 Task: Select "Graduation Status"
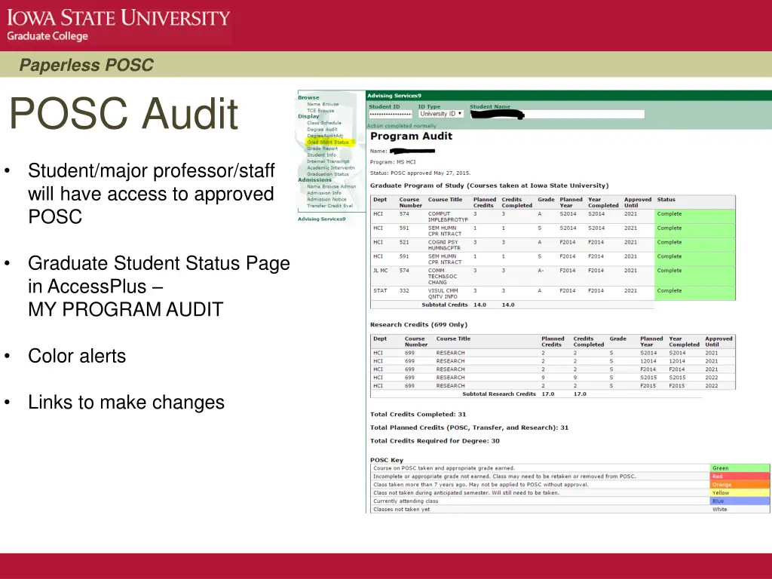[328, 173]
